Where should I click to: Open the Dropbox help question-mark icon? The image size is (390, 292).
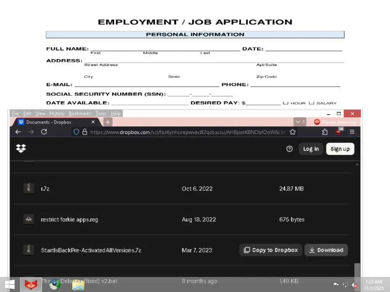[289, 149]
